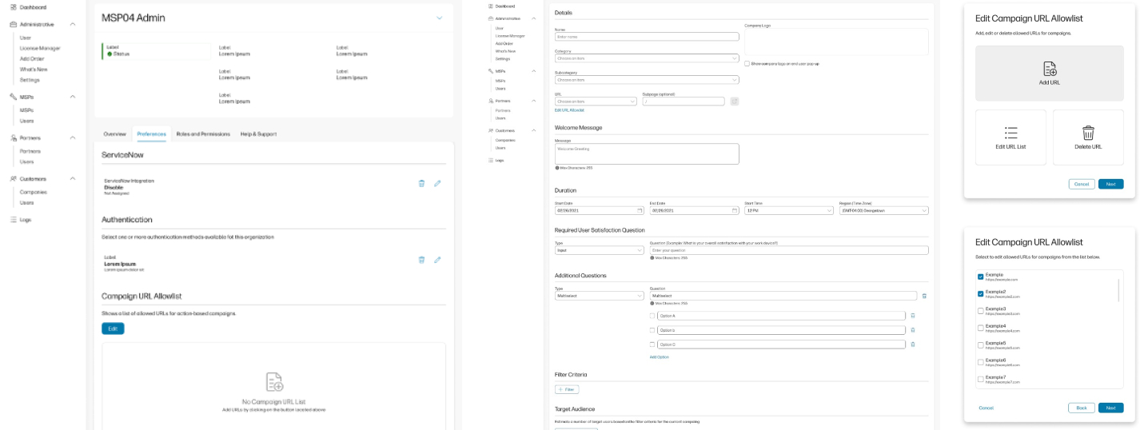Open the Region (Time Zone) dropdown
The width and height of the screenshot is (1140, 430).
point(883,210)
